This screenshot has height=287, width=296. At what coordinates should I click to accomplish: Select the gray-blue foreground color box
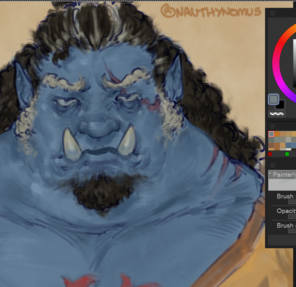(273, 99)
